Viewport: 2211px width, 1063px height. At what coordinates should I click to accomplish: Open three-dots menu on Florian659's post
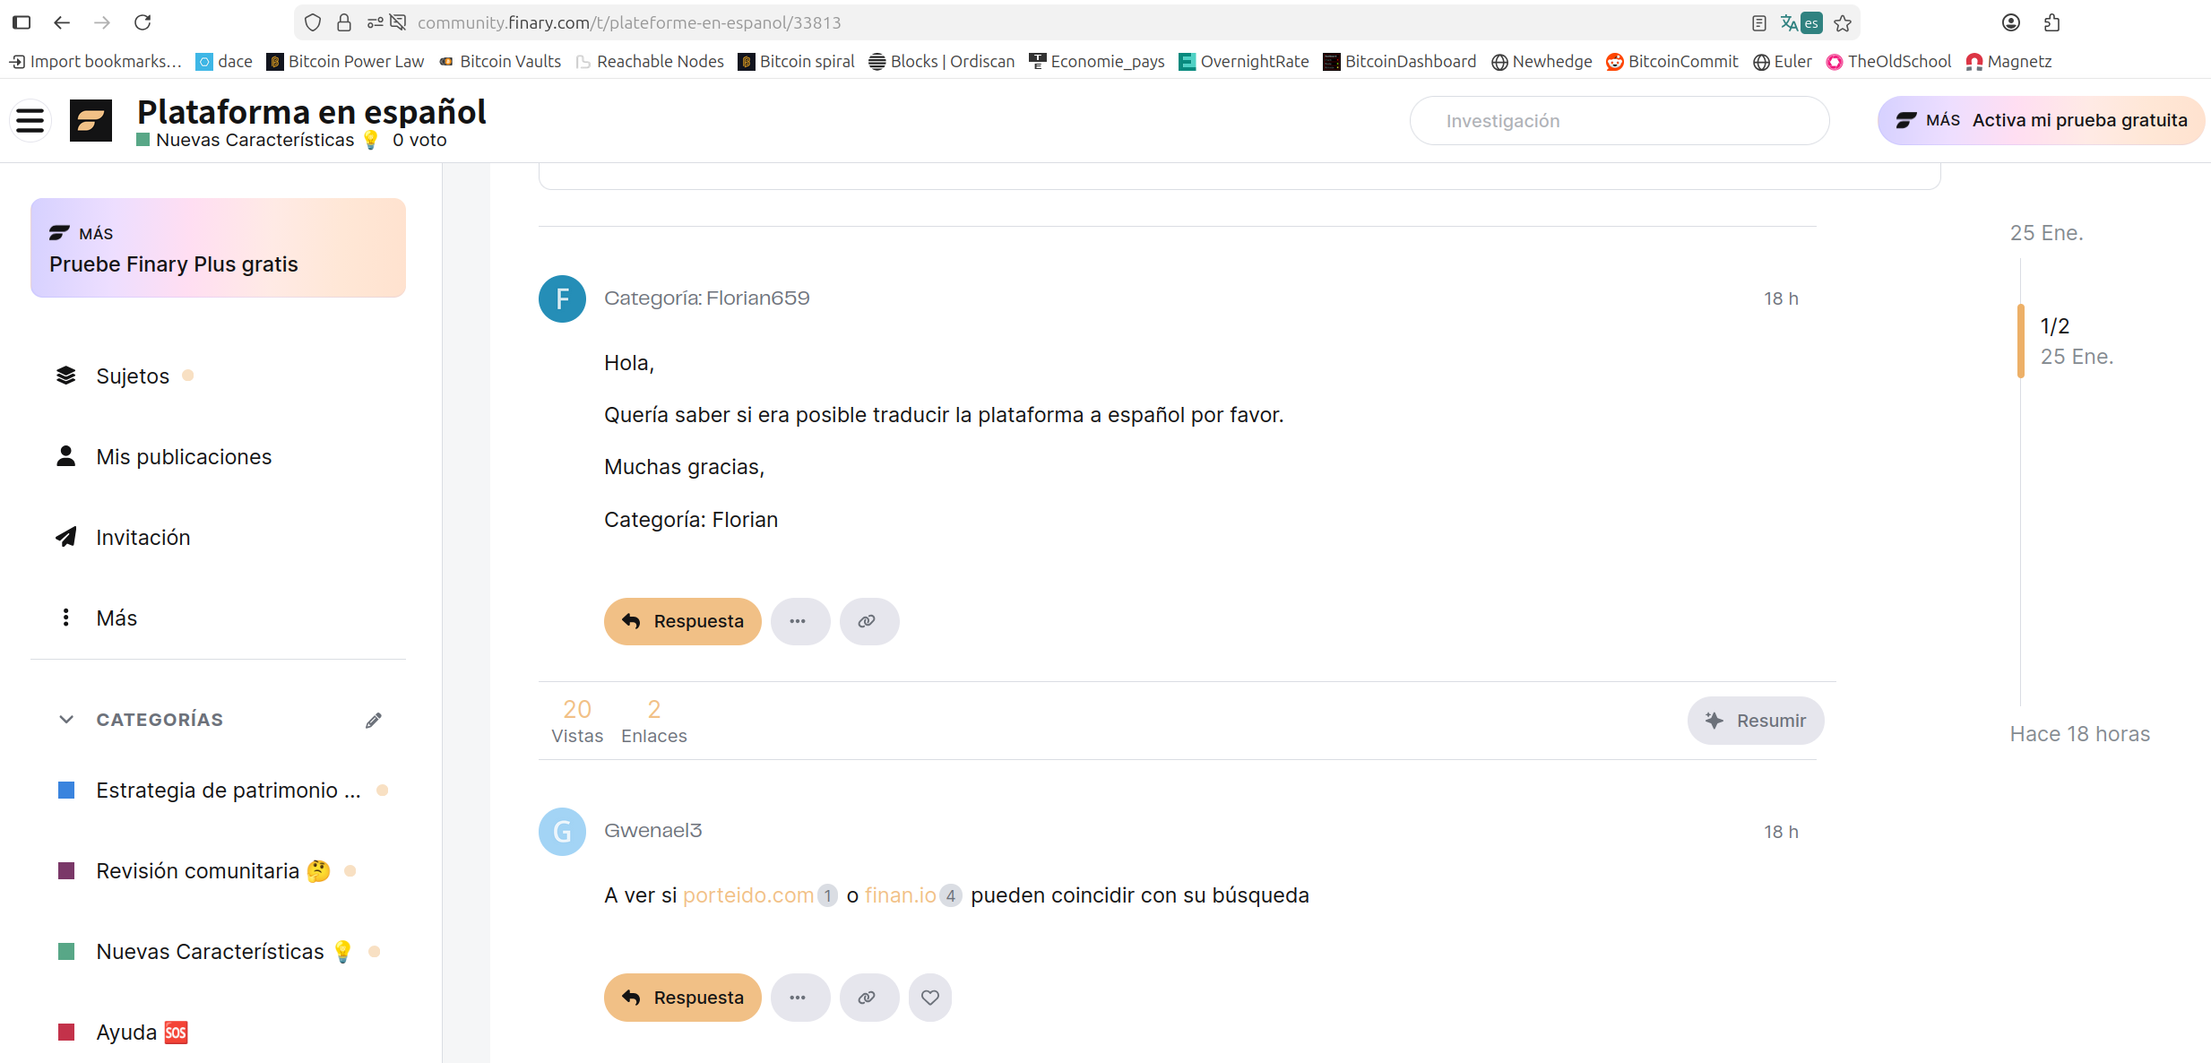pyautogui.click(x=799, y=621)
